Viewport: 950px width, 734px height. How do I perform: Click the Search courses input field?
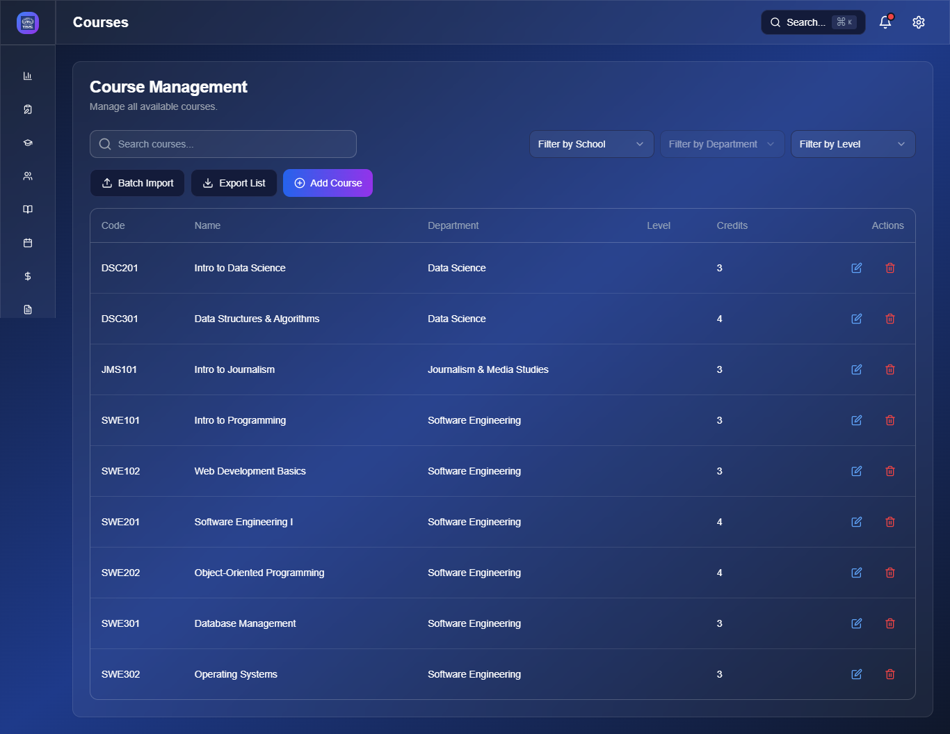tap(223, 144)
